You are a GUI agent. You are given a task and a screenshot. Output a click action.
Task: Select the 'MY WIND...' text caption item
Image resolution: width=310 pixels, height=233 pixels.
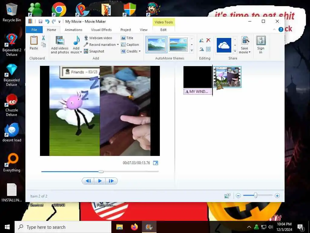click(197, 92)
